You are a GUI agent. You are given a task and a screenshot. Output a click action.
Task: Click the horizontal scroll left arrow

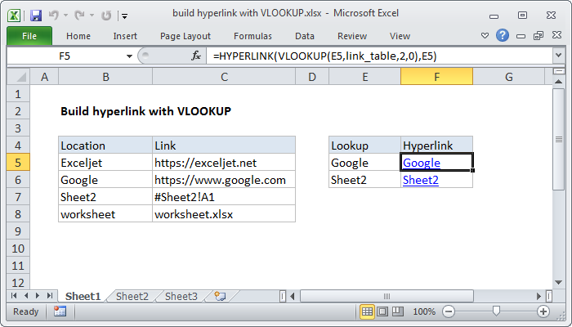coord(293,296)
